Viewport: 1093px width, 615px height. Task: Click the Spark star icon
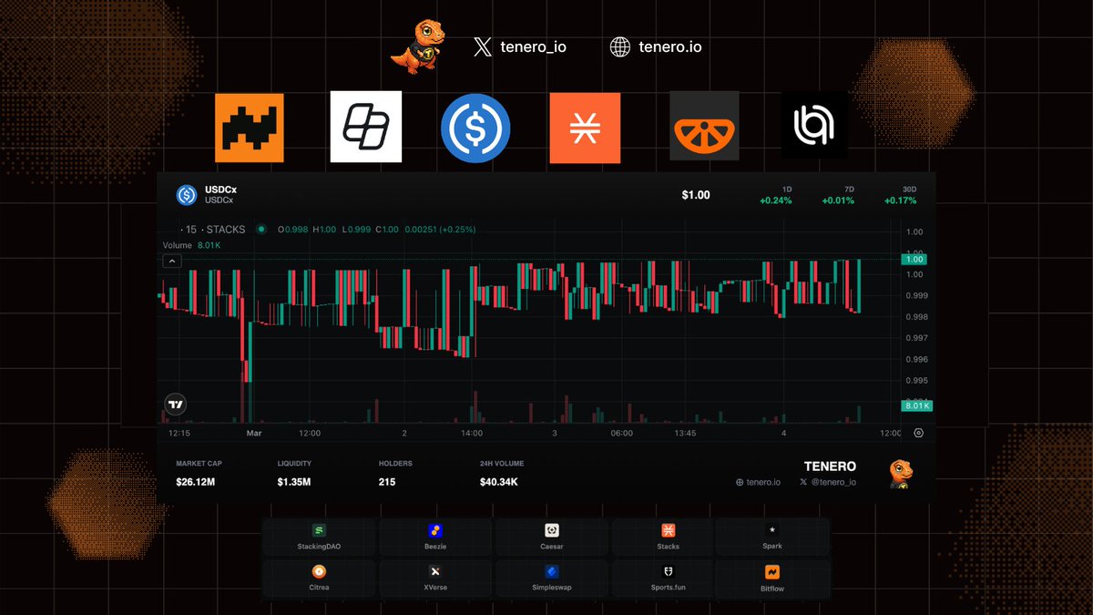[x=772, y=529]
